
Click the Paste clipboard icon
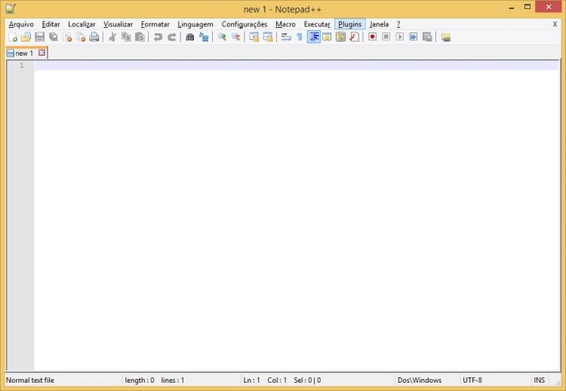[140, 37]
